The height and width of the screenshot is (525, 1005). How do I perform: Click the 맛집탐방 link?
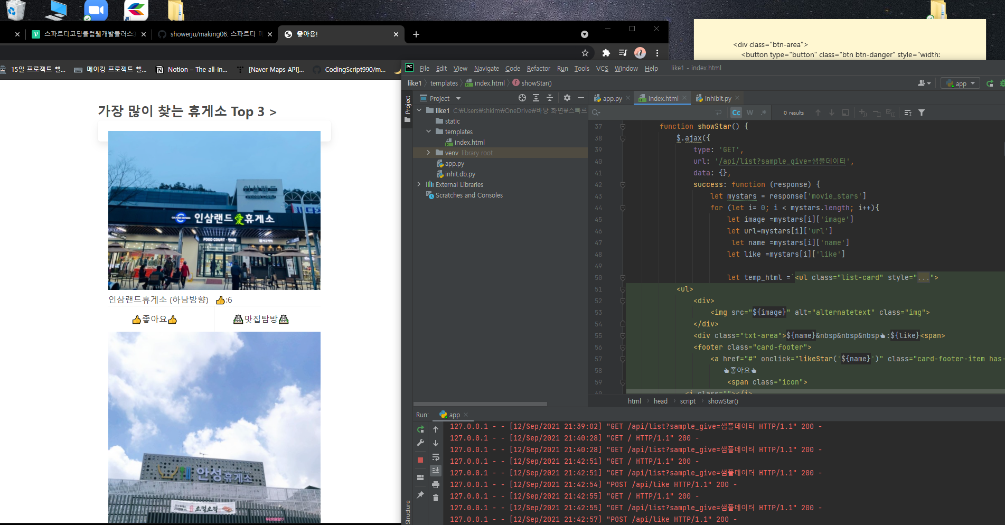pyautogui.click(x=261, y=319)
